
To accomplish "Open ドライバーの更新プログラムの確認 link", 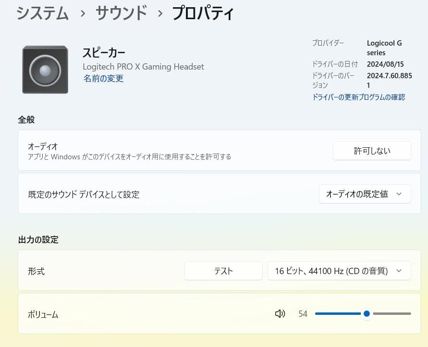I will point(358,97).
